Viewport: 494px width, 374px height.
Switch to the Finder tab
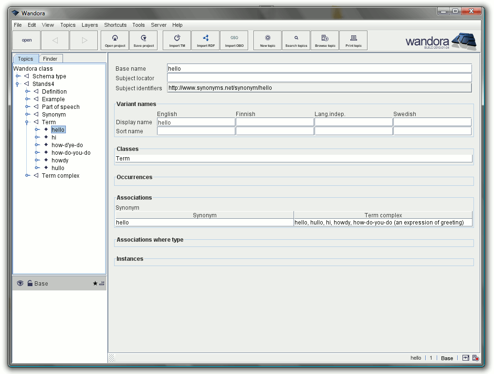tap(50, 58)
